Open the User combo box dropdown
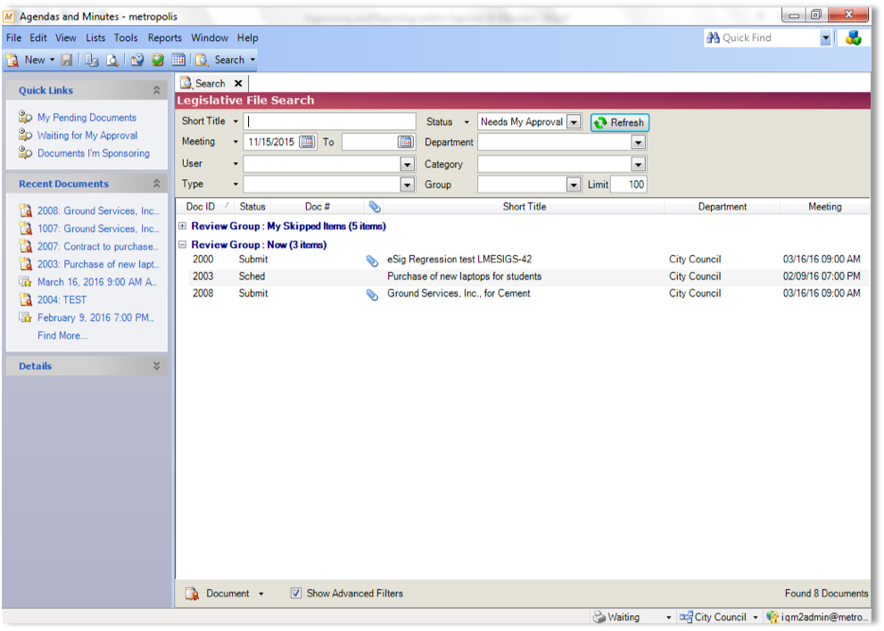 407,165
